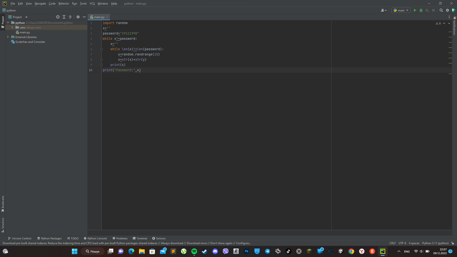This screenshot has height=257, width=457.
Task: Open the Problems tool window
Action: pyautogui.click(x=120, y=238)
